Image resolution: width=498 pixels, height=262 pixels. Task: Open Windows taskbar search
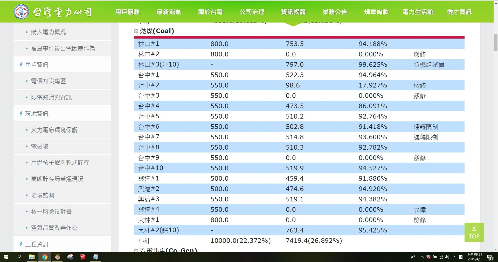(19, 257)
